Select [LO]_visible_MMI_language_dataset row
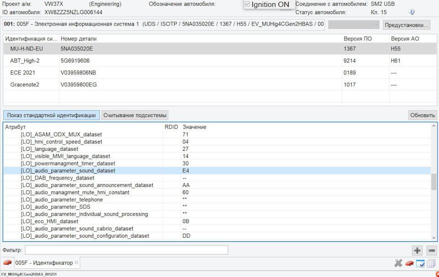439x277 pixels. pos(217,156)
